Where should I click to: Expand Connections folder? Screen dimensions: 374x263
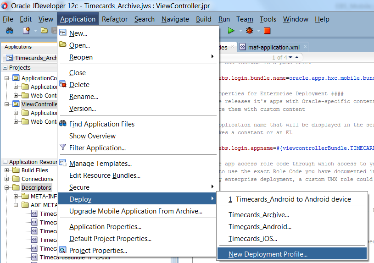(x=7, y=179)
